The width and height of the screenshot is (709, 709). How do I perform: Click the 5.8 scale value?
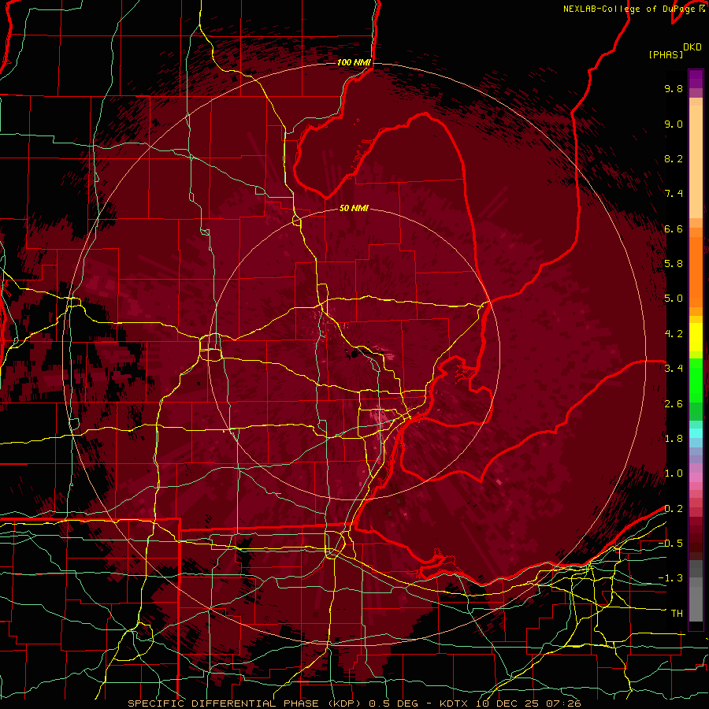(x=674, y=264)
